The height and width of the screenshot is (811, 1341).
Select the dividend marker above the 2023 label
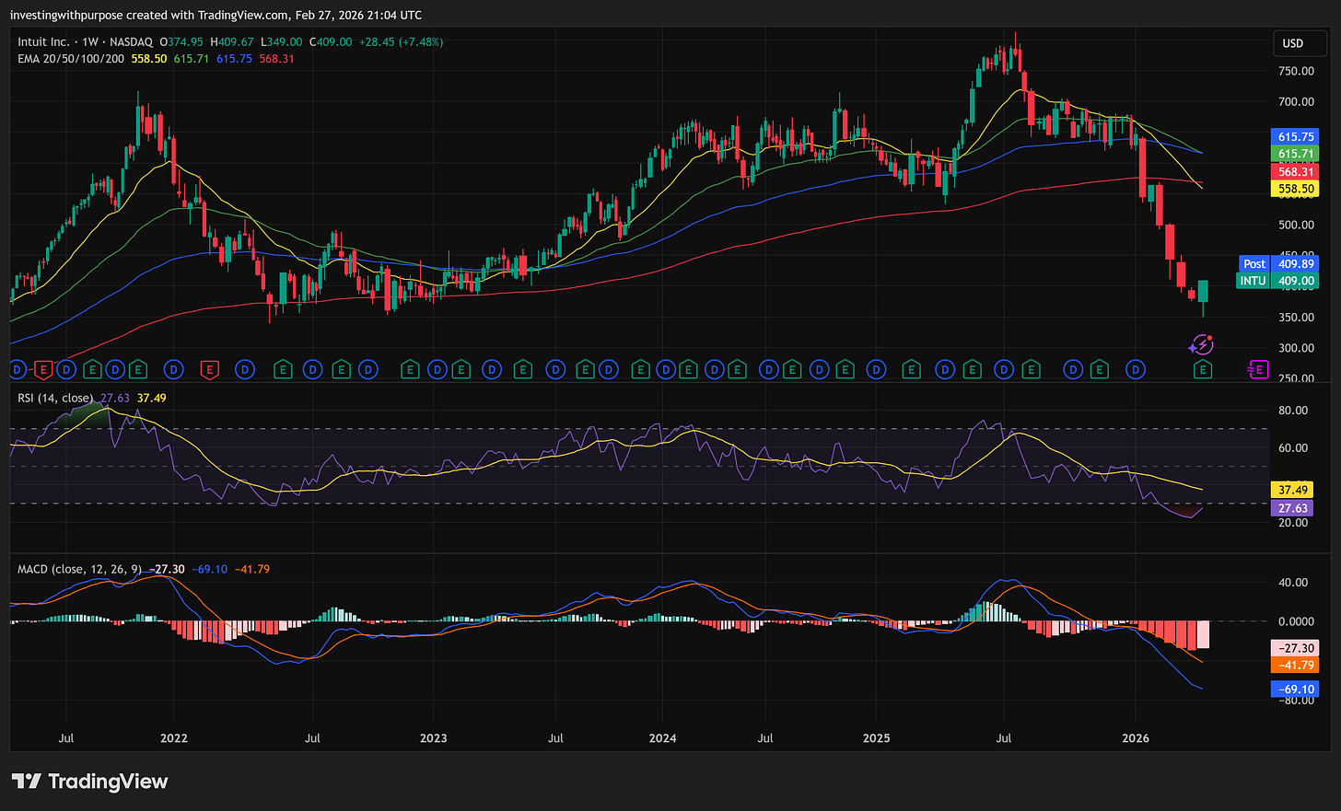pyautogui.click(x=437, y=370)
